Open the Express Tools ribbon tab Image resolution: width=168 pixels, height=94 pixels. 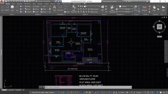tap(76, 4)
